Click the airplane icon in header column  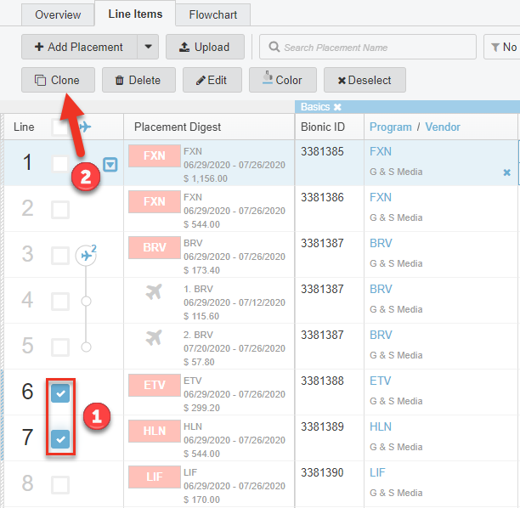(85, 127)
